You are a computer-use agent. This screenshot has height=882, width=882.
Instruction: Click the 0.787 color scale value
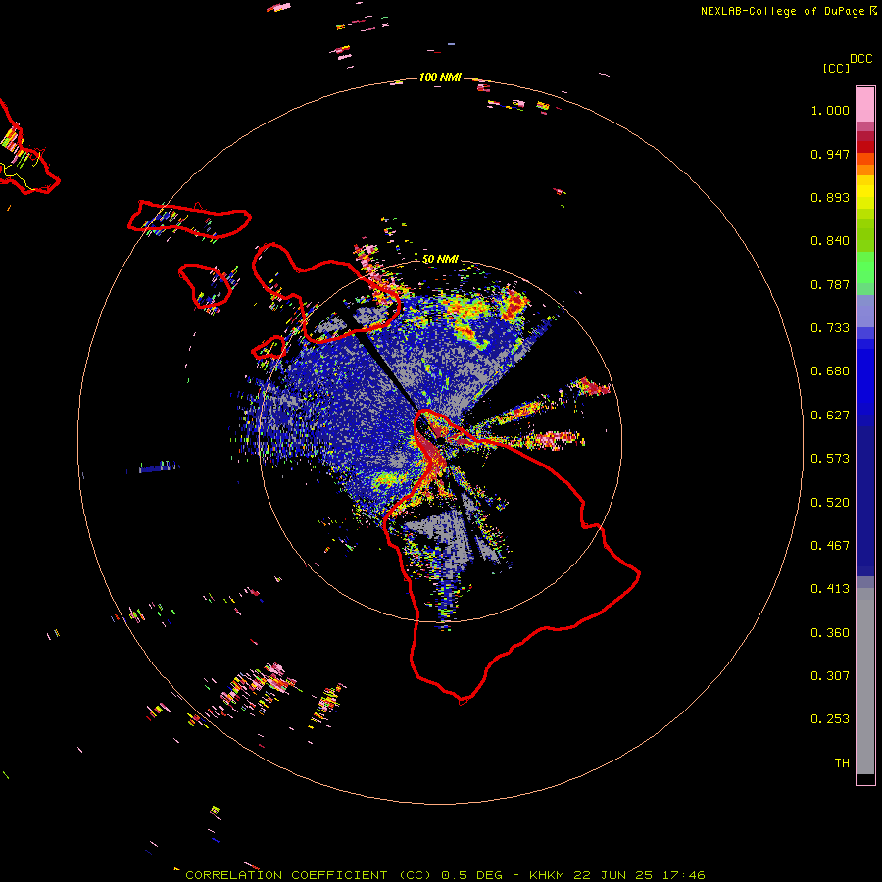tap(830, 284)
